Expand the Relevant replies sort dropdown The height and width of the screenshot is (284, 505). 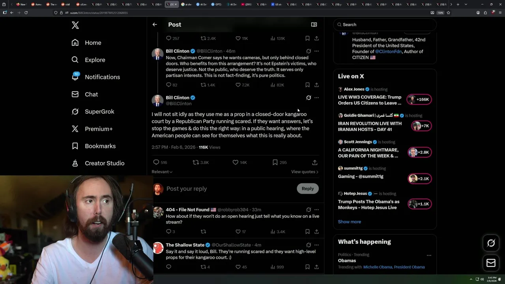point(162,172)
